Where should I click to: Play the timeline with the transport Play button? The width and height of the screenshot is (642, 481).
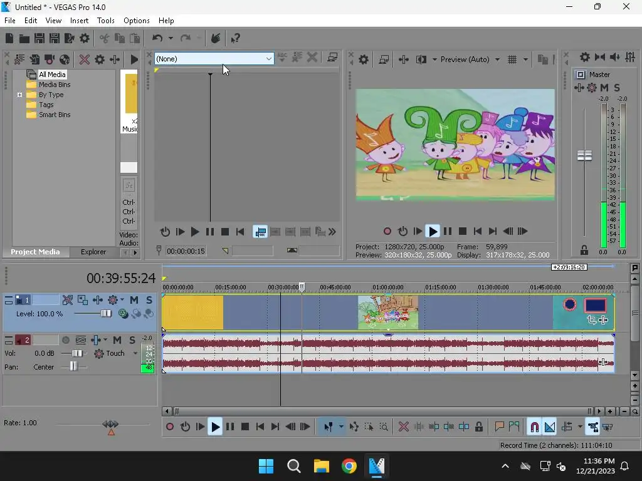[215, 427]
